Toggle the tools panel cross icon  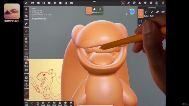pos(163,3)
